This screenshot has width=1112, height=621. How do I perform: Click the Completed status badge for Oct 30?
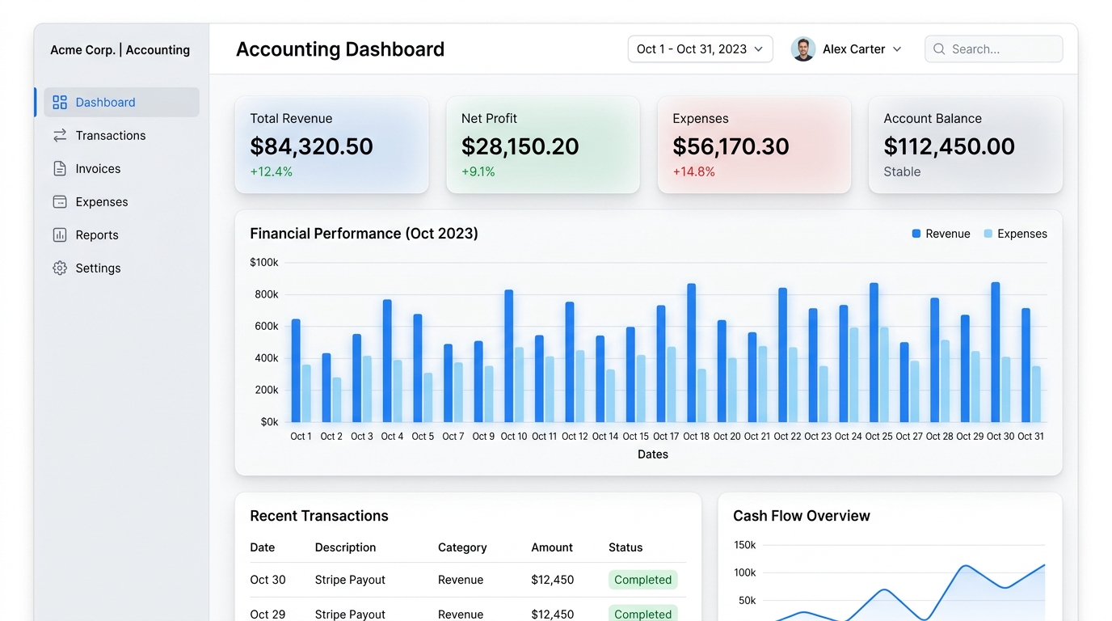(x=642, y=580)
